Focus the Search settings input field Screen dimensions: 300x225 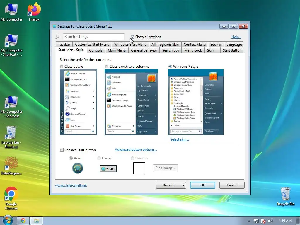pos(93,37)
